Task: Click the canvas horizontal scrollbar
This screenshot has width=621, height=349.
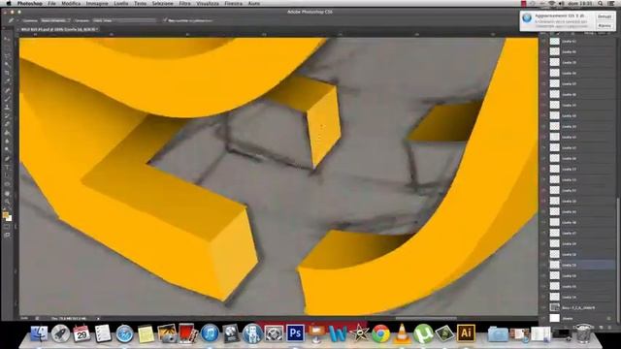Action: (x=426, y=318)
